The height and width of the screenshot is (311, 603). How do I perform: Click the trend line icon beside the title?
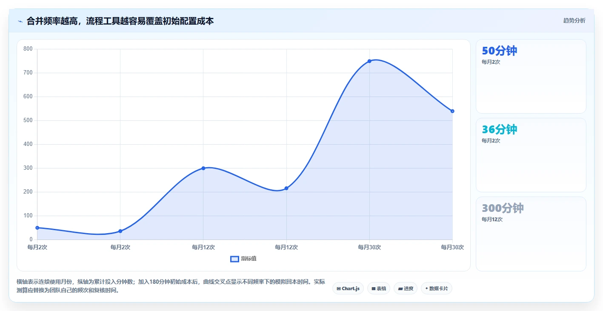20,21
